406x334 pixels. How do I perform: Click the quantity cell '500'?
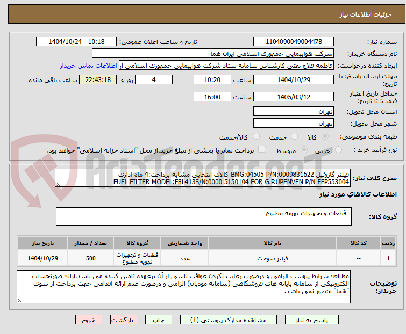(x=91, y=258)
